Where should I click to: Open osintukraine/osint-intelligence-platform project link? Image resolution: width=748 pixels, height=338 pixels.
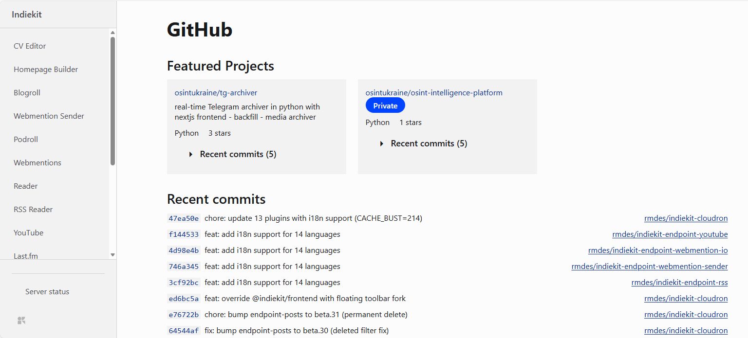pos(434,92)
